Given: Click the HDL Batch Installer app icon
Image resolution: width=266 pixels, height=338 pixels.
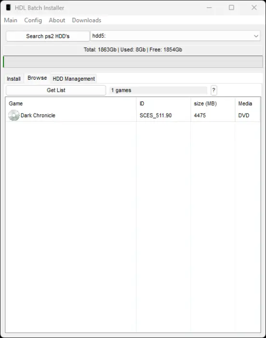Looking at the screenshot, I should 8,8.
